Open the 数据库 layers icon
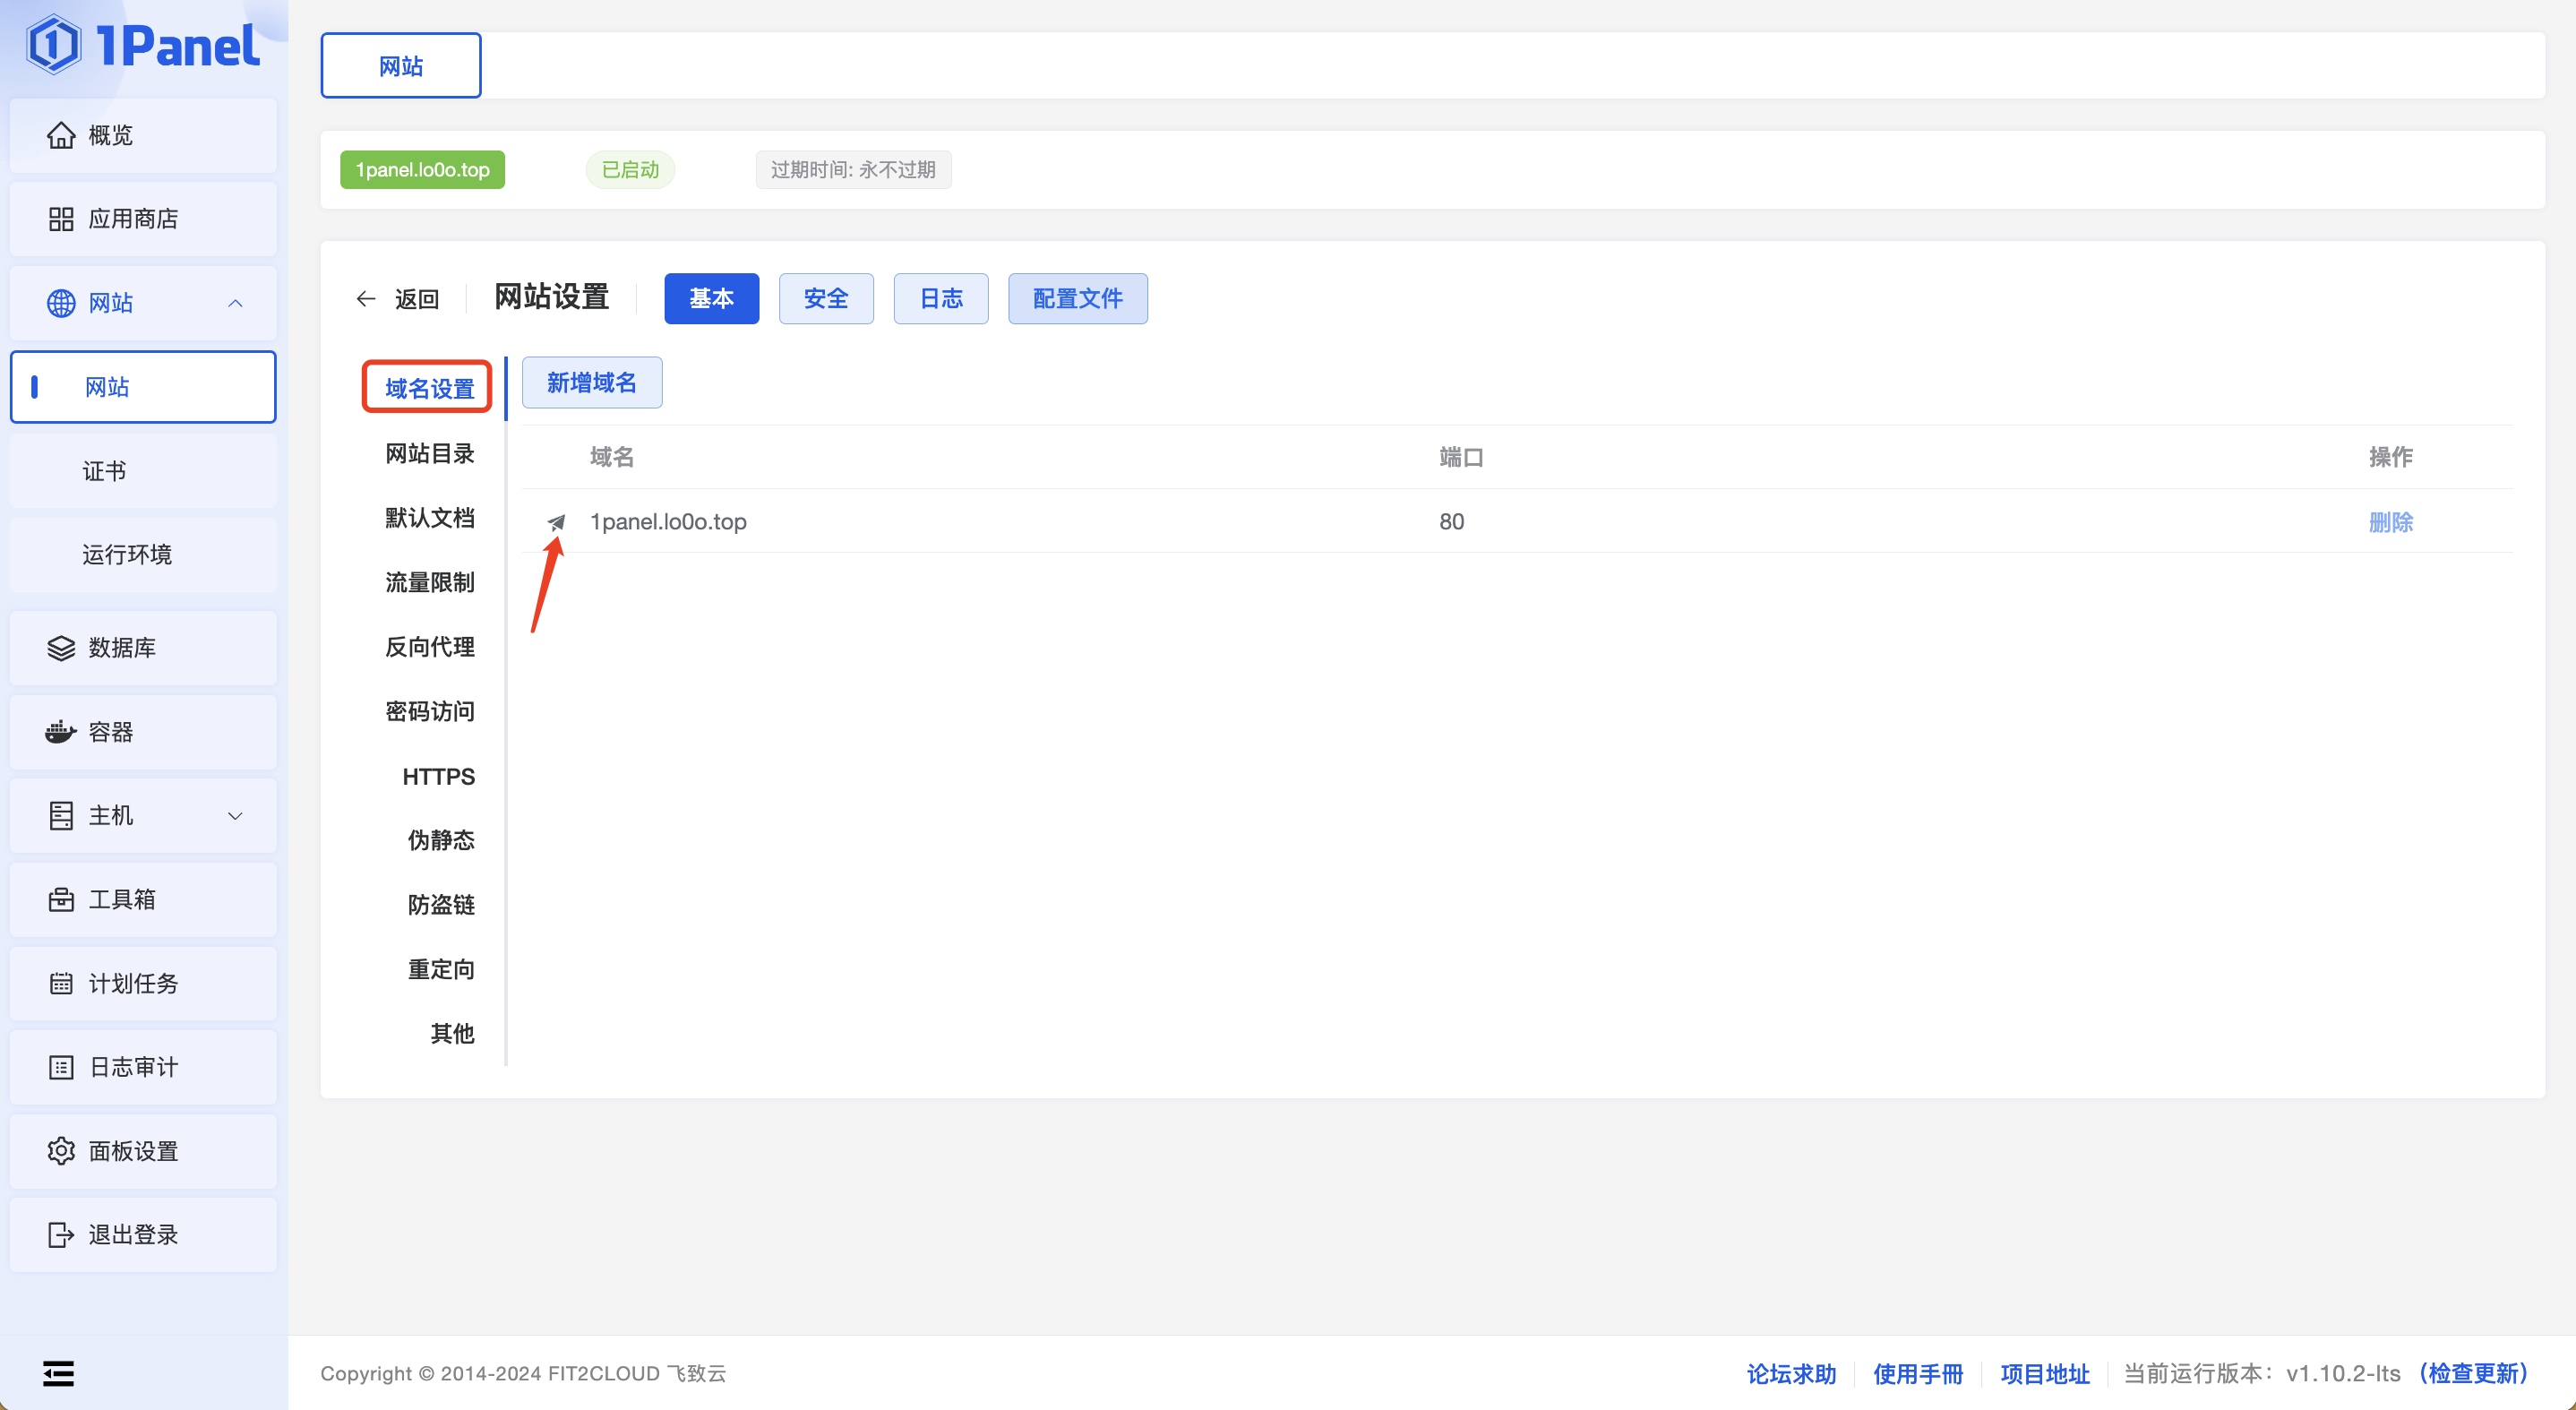This screenshot has width=2576, height=1410. click(61, 648)
